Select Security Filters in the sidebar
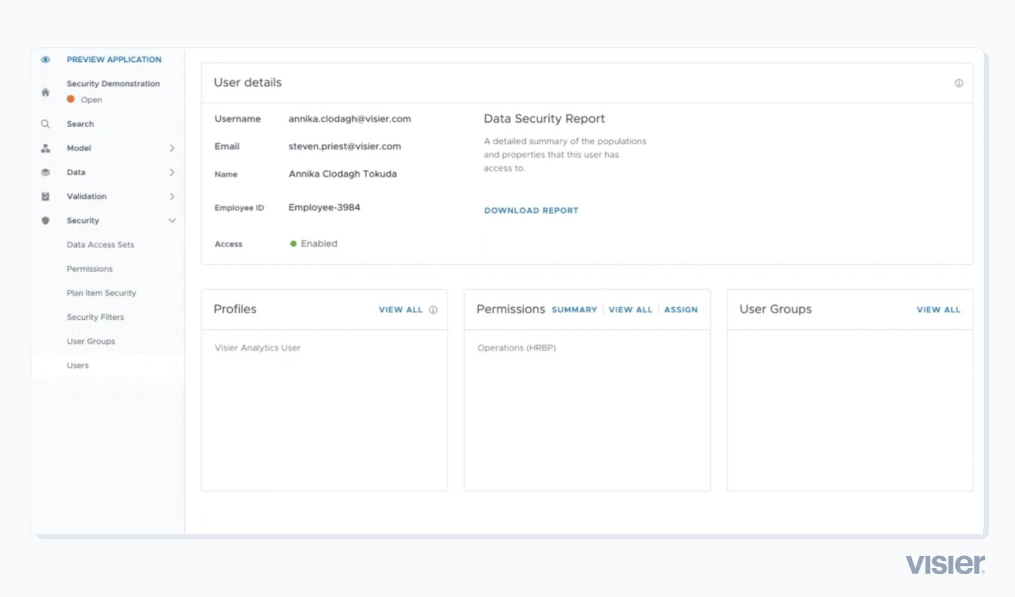Screen dimensions: 1015x597 (95, 317)
